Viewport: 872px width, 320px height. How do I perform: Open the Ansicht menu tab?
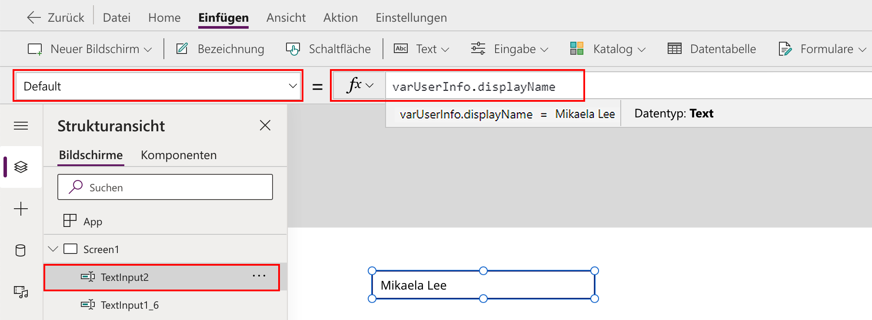pos(286,18)
